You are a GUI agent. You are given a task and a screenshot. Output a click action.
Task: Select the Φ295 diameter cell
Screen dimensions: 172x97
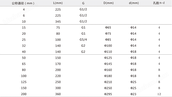click(108, 94)
